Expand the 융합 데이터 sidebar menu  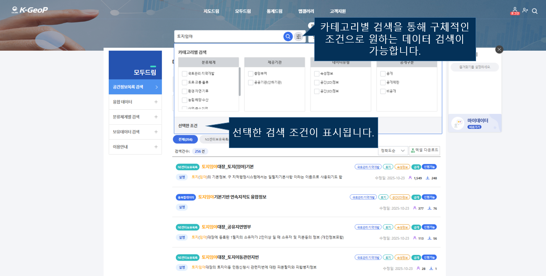coord(135,102)
